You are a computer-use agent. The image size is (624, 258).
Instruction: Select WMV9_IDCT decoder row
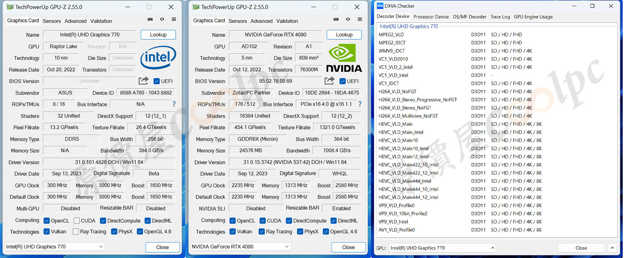(x=496, y=51)
